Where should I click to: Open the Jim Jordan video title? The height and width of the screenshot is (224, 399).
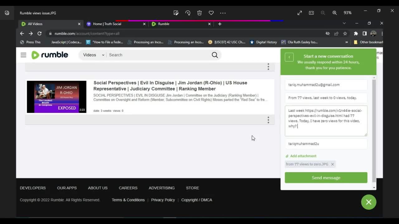point(170,86)
